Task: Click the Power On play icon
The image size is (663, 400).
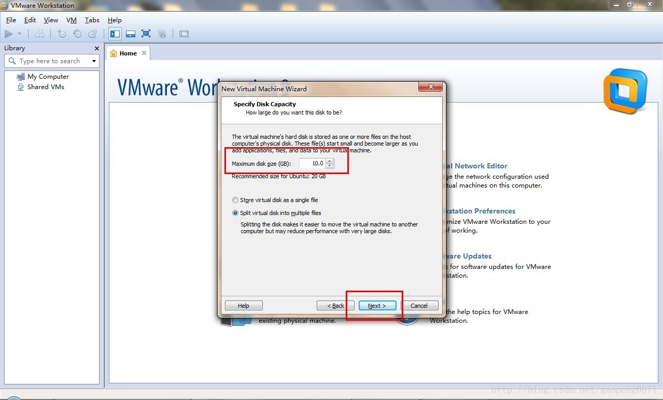Action: (9, 34)
